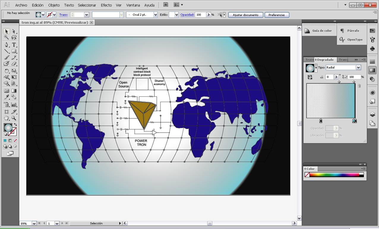Image resolution: width=379 pixels, height=229 pixels.
Task: Open the Degradado panel options menu
Action: (364, 59)
